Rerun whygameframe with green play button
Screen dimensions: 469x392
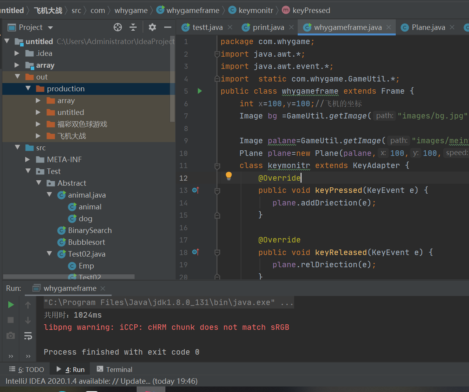pos(11,305)
